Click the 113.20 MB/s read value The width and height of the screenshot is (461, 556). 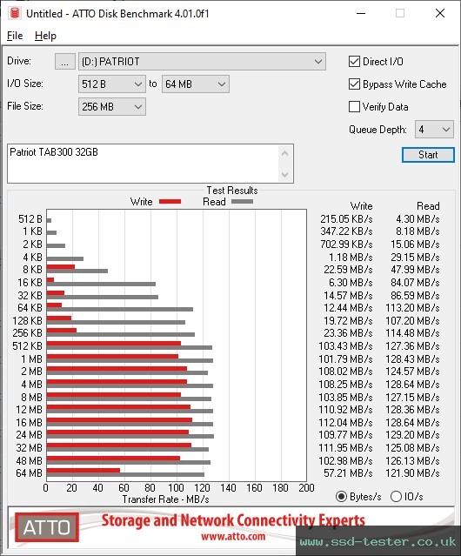click(412, 308)
